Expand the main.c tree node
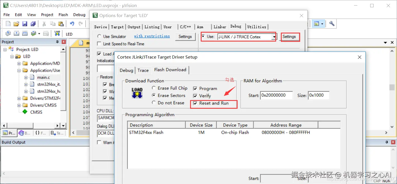The image size is (397, 184). tap(26, 77)
